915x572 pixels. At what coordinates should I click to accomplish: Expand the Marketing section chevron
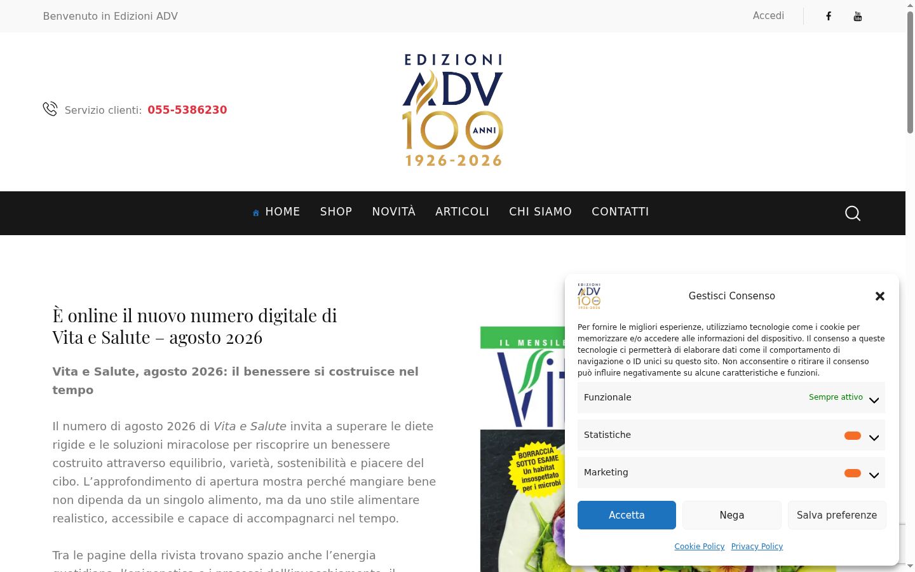pos(874,475)
